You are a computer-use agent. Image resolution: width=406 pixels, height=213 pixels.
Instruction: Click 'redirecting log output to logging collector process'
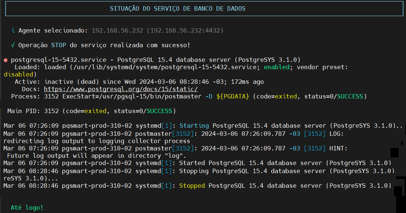(x=97, y=141)
